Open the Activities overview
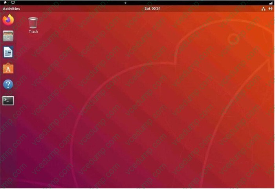 click(x=11, y=8)
